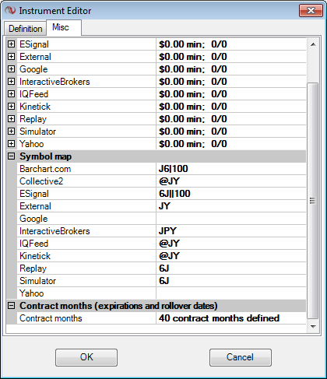Edit the Simulator symbol value 6J
Image resolution: width=327 pixels, height=379 pixels.
click(x=231, y=281)
